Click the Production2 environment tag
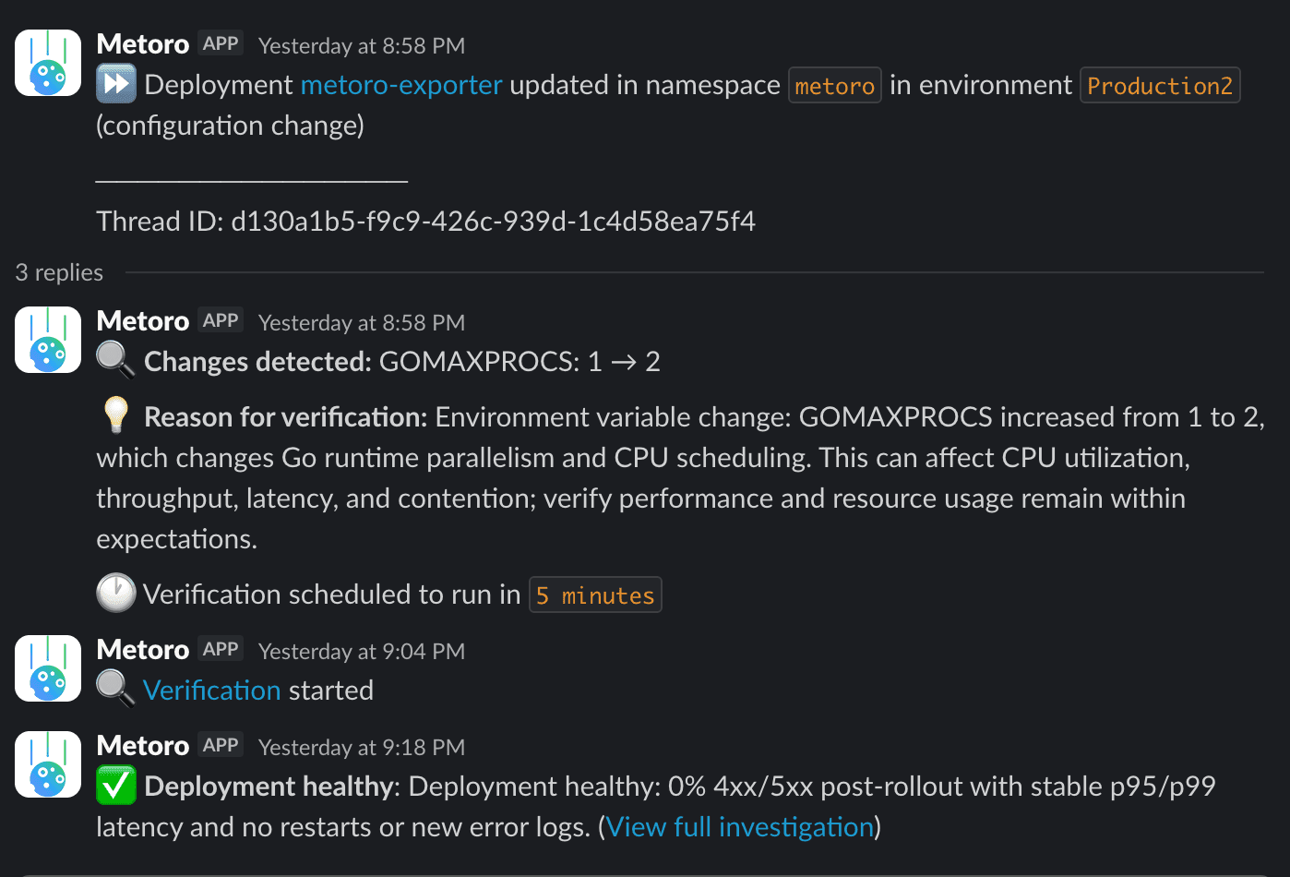The image size is (1290, 877). point(1160,85)
